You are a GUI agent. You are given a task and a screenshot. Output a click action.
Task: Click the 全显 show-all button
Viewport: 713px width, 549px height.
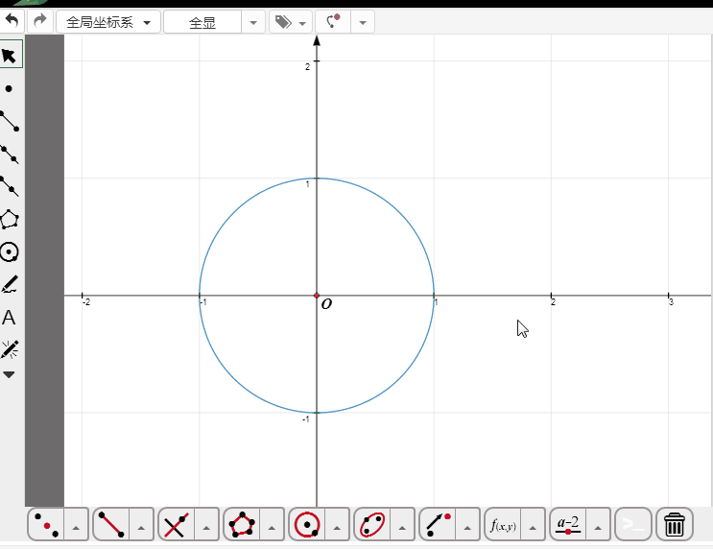pyautogui.click(x=202, y=22)
